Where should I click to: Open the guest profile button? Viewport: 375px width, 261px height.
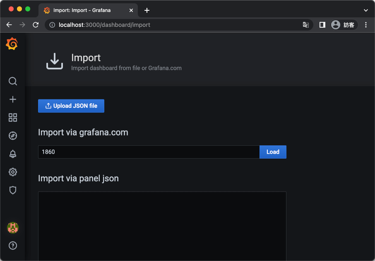point(344,25)
